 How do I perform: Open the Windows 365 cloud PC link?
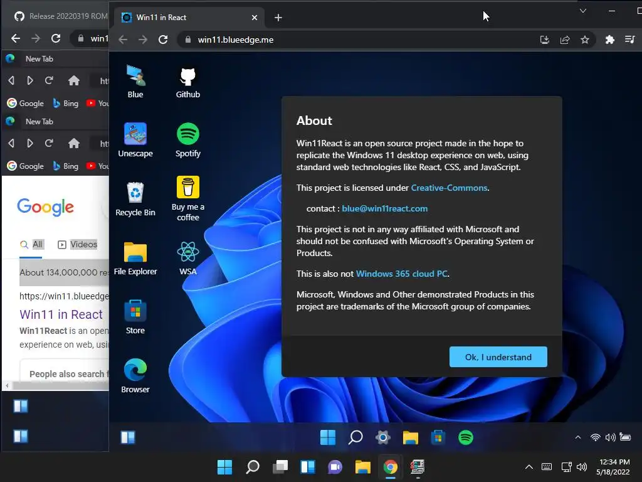coord(402,274)
